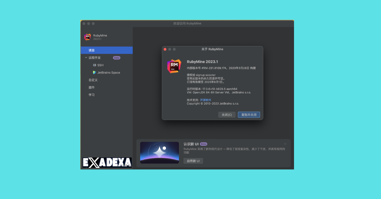Click the RubyMine logo inside the About dialog

click(174, 66)
